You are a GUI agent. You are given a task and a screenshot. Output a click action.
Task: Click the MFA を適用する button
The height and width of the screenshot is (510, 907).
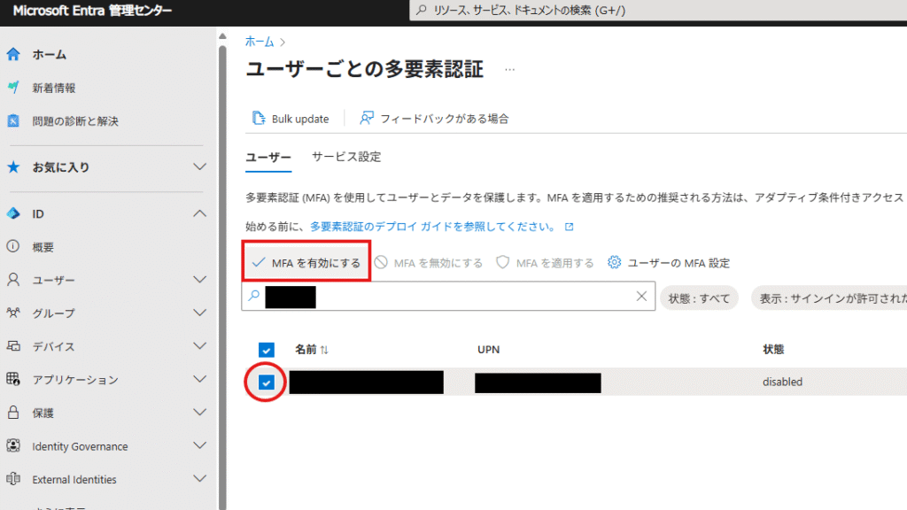[546, 262]
